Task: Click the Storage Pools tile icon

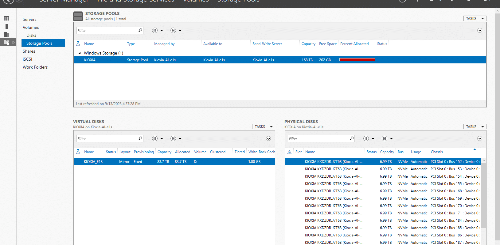Action: coord(78,16)
